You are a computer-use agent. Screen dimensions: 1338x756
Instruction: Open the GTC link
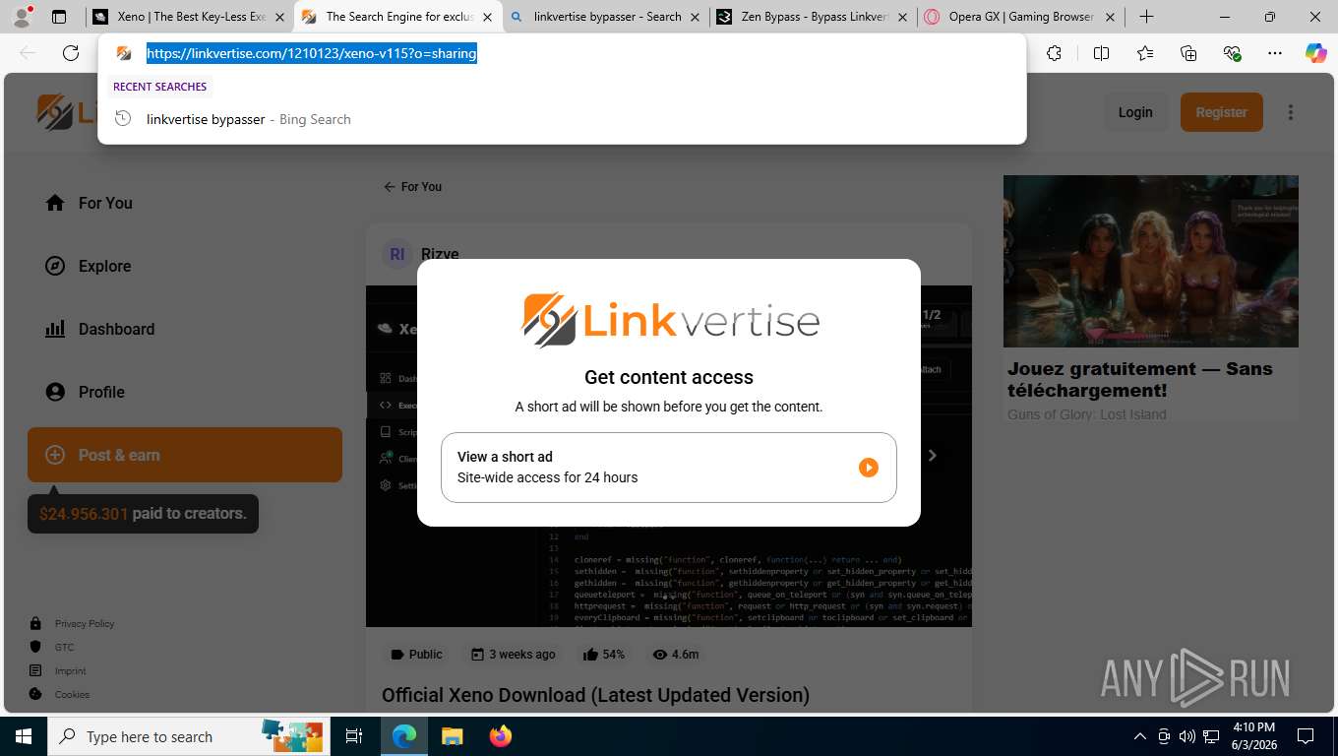click(x=64, y=647)
